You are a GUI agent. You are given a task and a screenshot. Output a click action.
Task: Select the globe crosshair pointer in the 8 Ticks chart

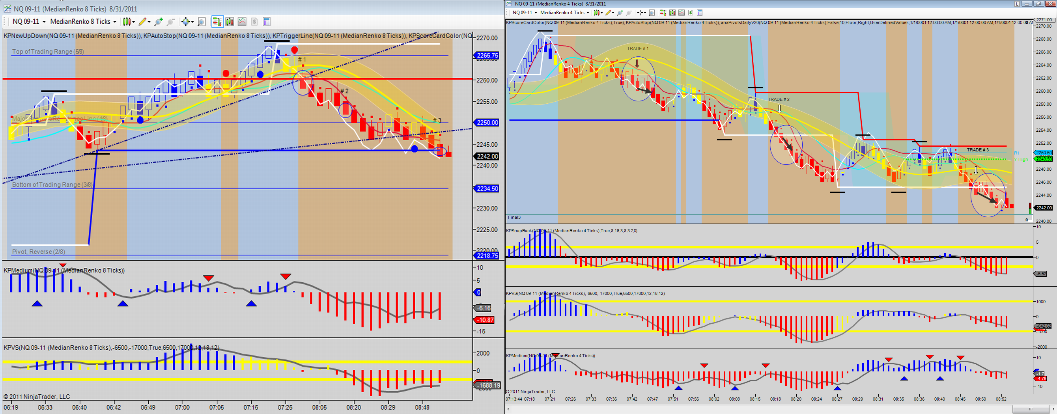185,22
